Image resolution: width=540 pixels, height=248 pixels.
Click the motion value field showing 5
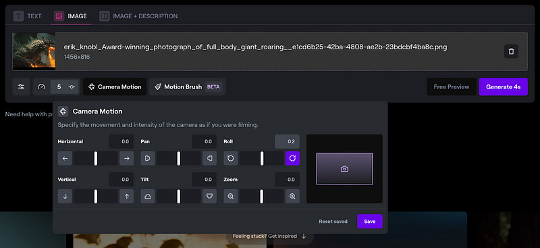click(x=59, y=87)
